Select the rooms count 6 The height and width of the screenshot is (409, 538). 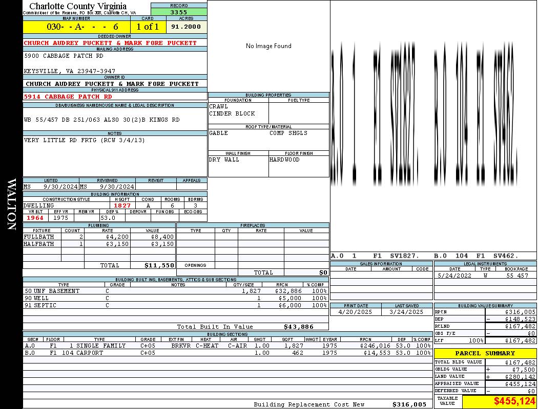[x=172, y=206]
